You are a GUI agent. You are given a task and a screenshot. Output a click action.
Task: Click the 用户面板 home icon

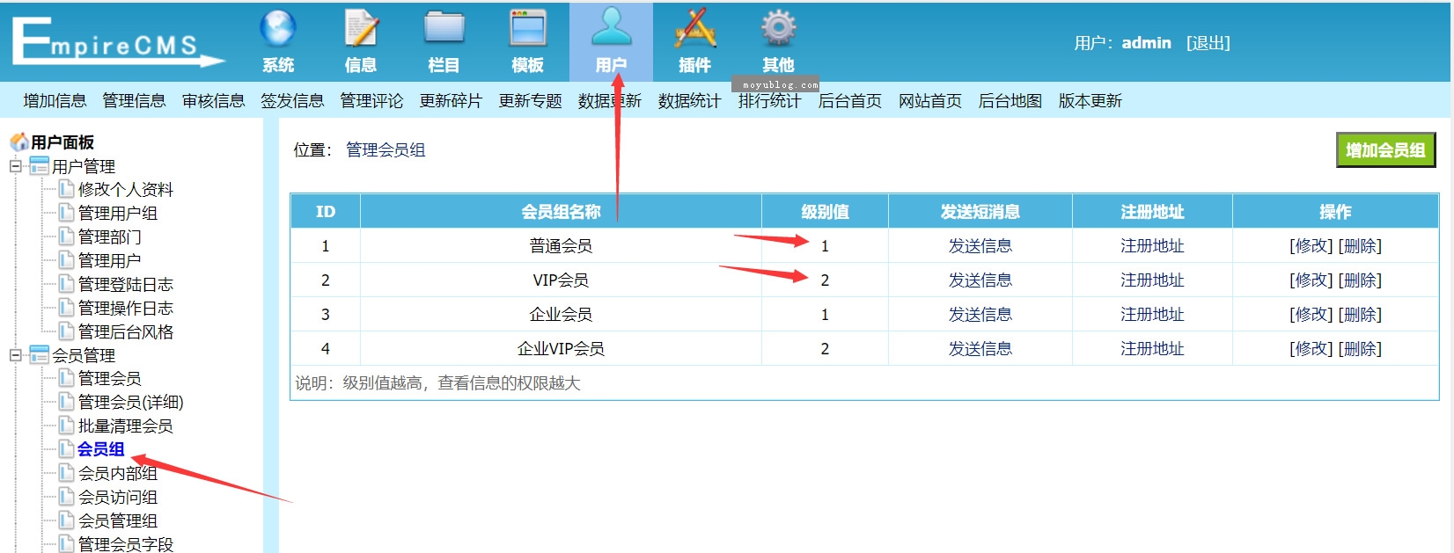[x=18, y=142]
